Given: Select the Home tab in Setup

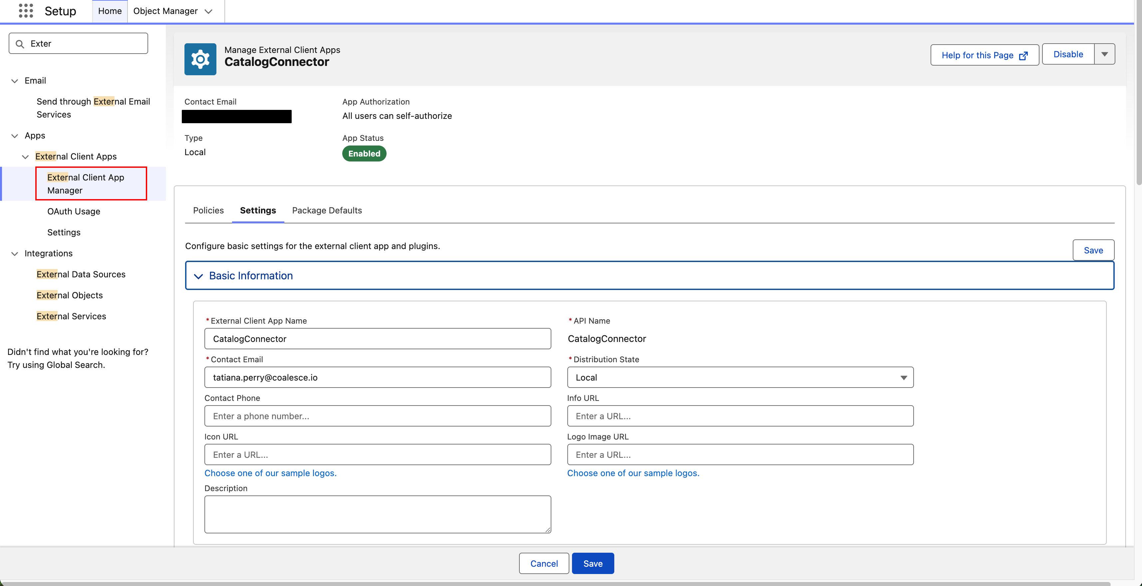Looking at the screenshot, I should pyautogui.click(x=110, y=11).
